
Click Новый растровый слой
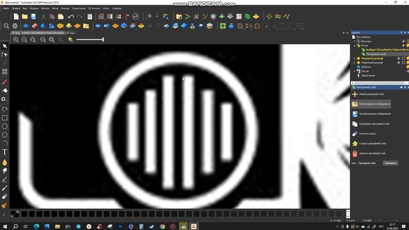pyautogui.click(x=368, y=94)
